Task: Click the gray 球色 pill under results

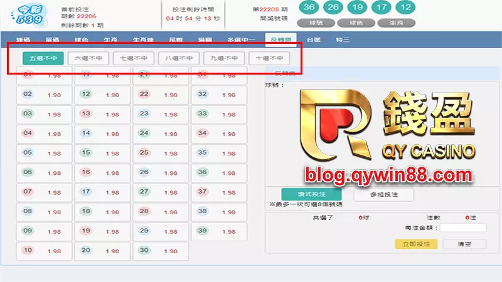Action: point(356,23)
